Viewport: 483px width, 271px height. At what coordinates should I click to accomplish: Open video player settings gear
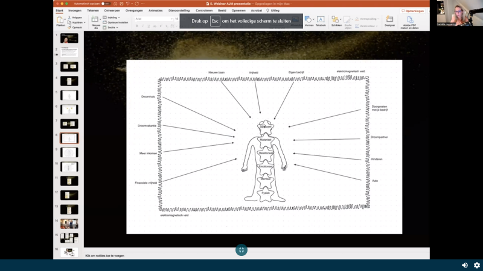(x=476, y=265)
